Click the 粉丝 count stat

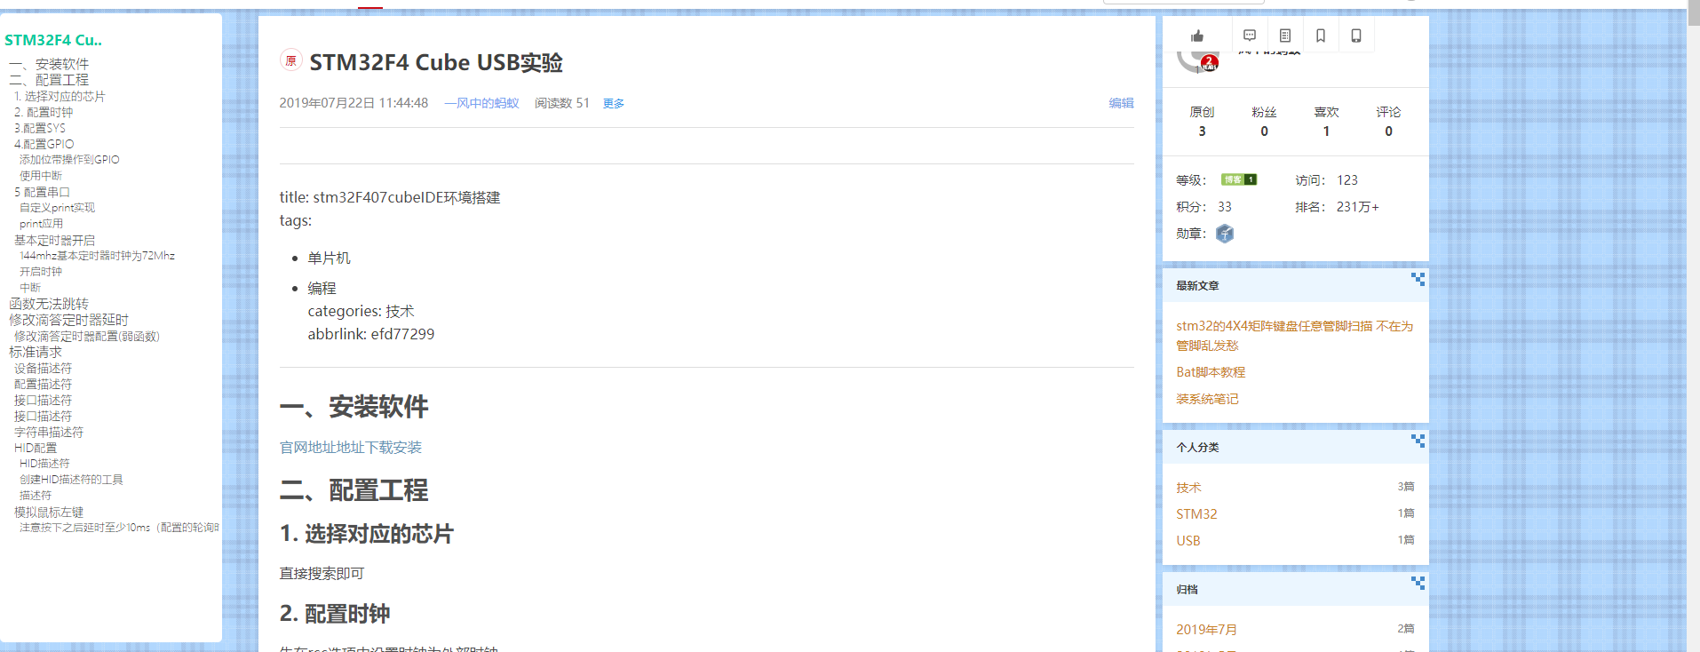1264,122
